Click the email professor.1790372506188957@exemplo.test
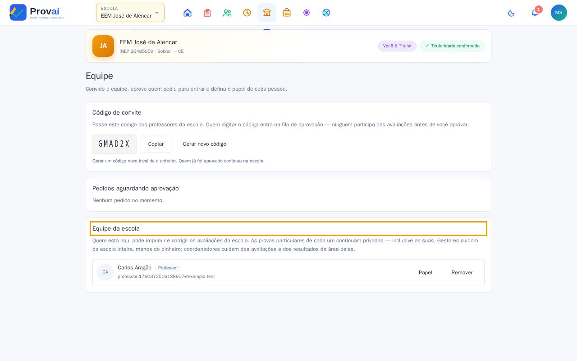 166,277
